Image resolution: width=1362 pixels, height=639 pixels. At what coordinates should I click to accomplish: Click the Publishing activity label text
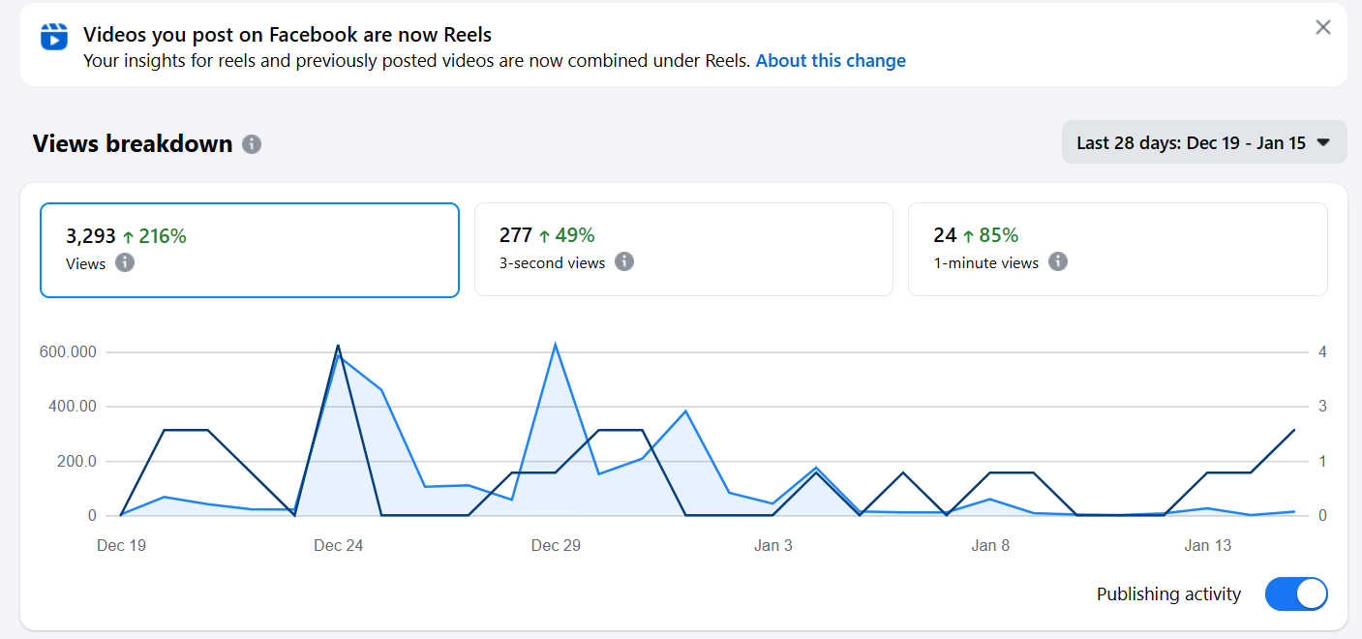pyautogui.click(x=1168, y=593)
